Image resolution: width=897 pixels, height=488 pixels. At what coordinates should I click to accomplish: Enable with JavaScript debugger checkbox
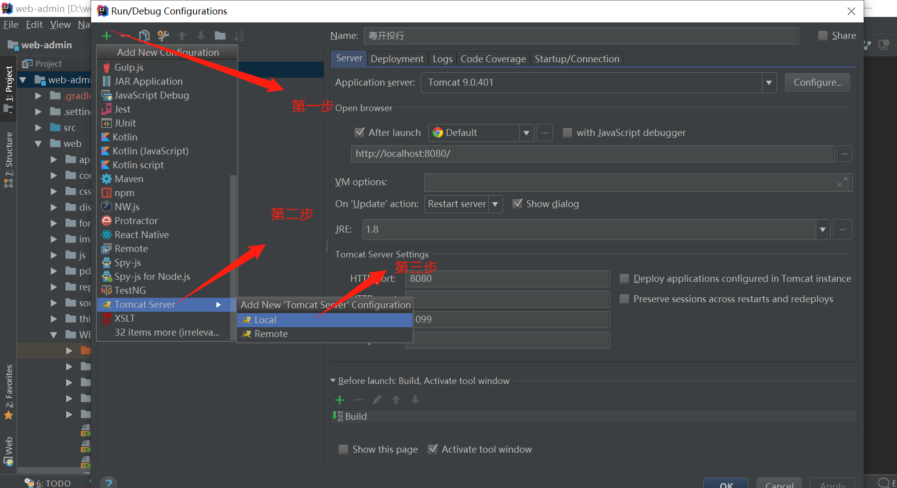tap(567, 132)
